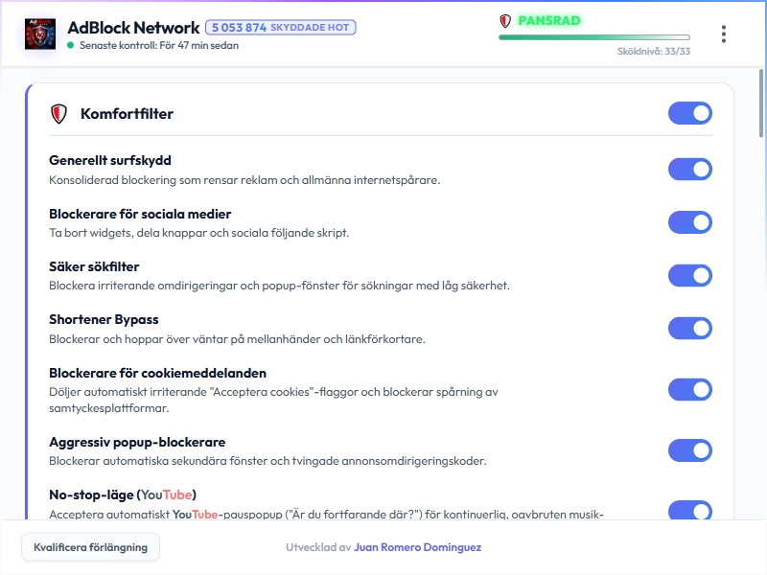Click the AdBlock Network logo image
Screen dimensions: 767x575
point(40,34)
